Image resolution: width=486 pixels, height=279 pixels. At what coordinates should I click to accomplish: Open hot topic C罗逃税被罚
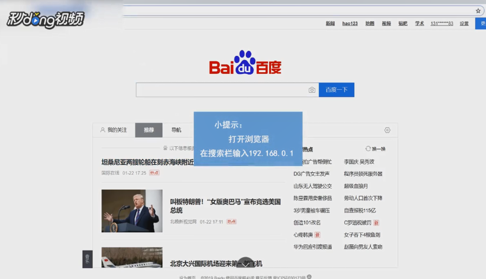[357, 223]
